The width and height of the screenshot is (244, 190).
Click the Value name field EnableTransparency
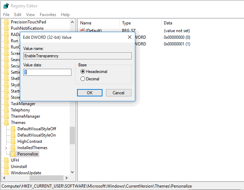77,56
